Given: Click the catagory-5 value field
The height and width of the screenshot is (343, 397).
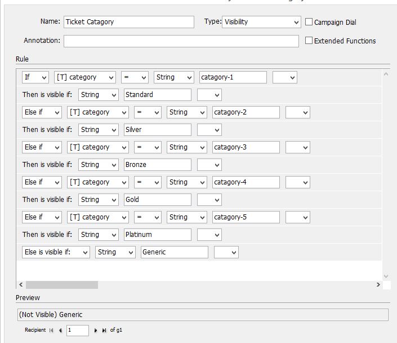Looking at the screenshot, I should click(x=246, y=217).
